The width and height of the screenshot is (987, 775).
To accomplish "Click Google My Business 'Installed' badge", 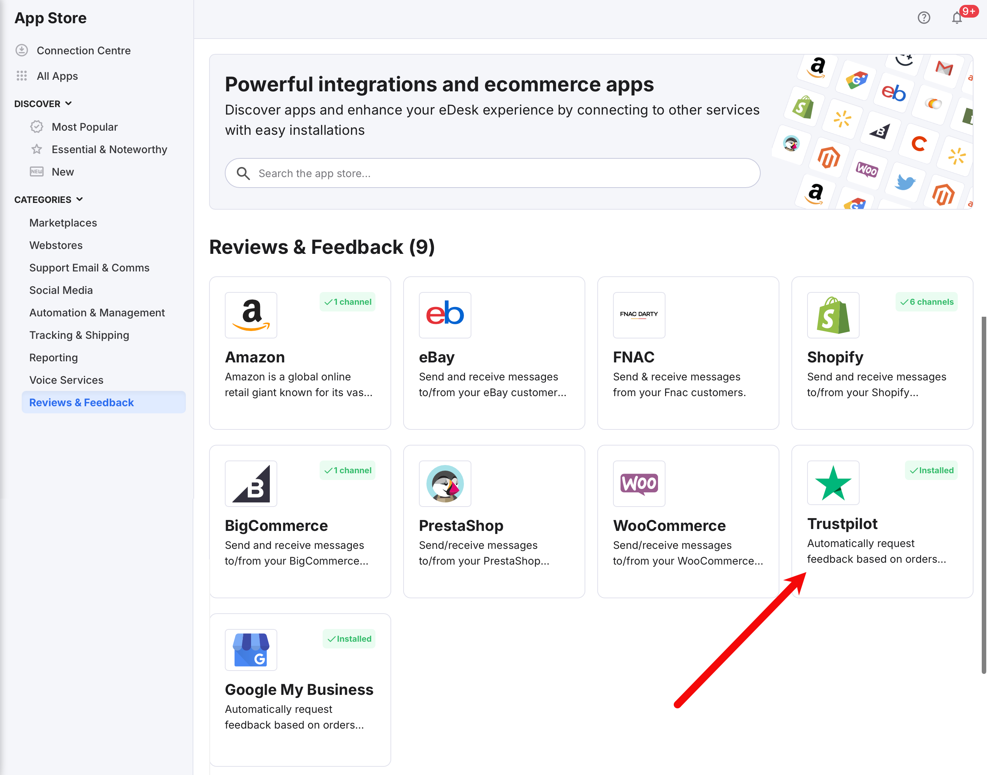I will [x=349, y=639].
